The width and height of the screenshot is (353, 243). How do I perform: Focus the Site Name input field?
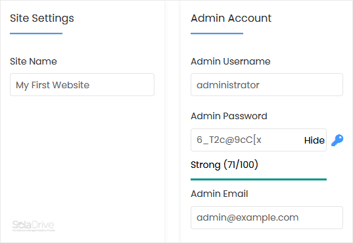tap(82, 84)
